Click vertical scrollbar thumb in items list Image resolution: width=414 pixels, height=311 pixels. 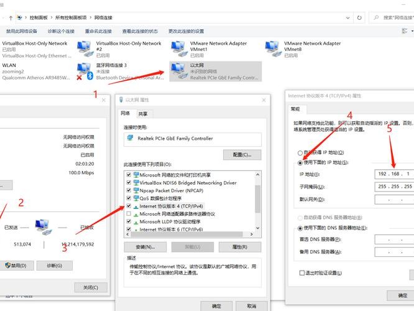(258, 198)
